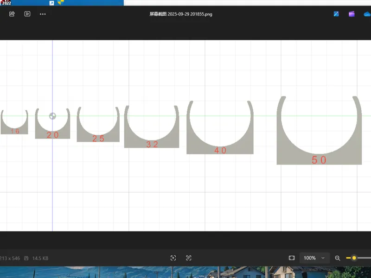Click the 14.5 KB file size info
The width and height of the screenshot is (371, 278).
point(40,258)
